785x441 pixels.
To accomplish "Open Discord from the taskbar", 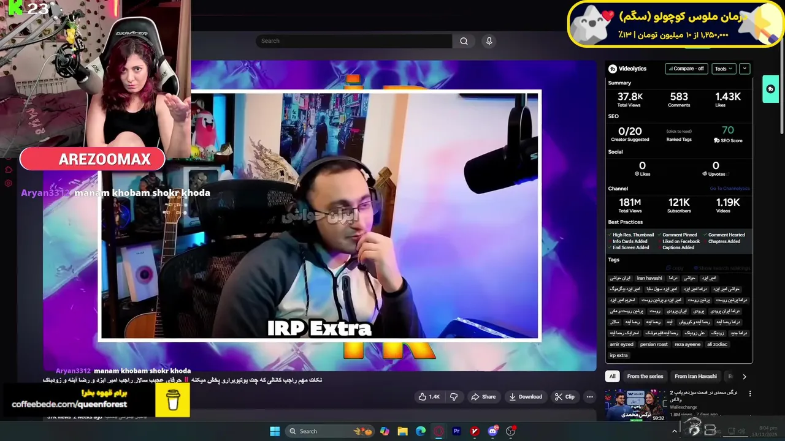I will click(492, 431).
